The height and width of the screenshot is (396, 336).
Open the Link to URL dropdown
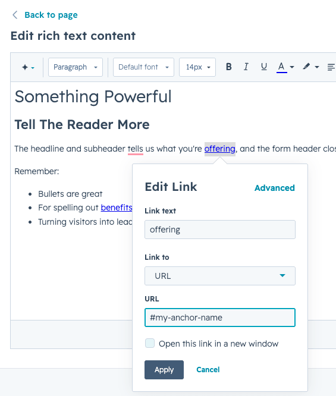click(220, 276)
